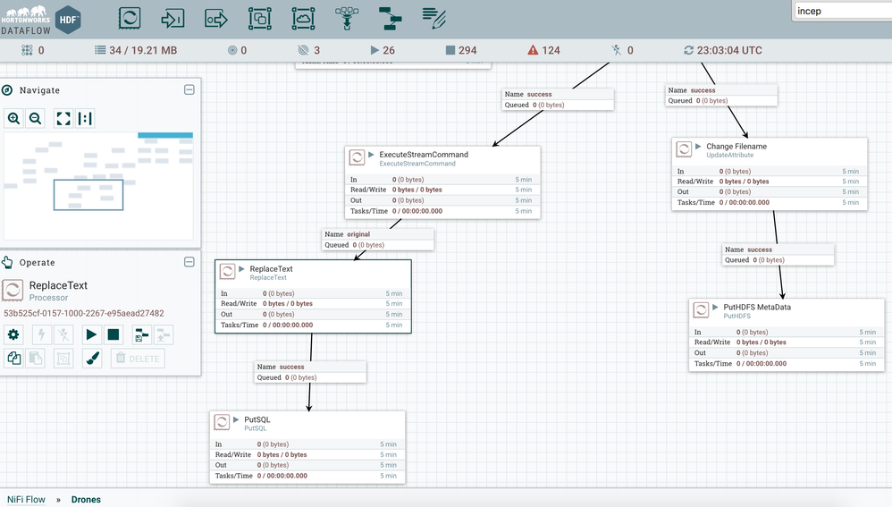Collapse the Operate panel
This screenshot has width=892, height=507.
pyautogui.click(x=189, y=262)
